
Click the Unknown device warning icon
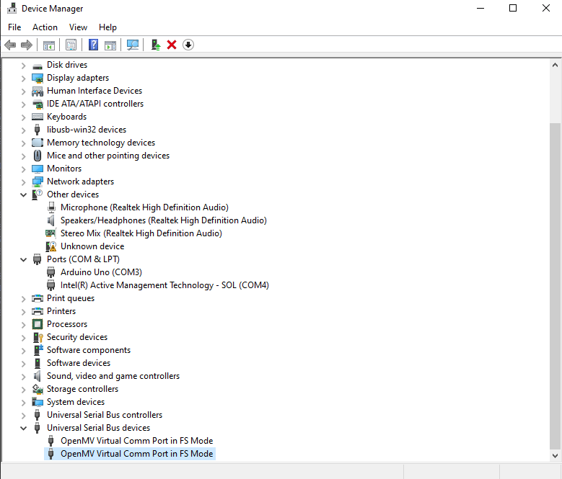pyautogui.click(x=51, y=246)
